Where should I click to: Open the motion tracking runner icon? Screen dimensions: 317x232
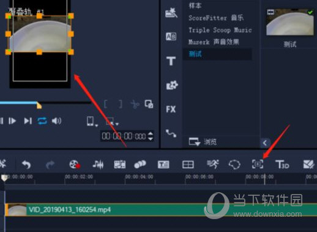click(x=213, y=164)
